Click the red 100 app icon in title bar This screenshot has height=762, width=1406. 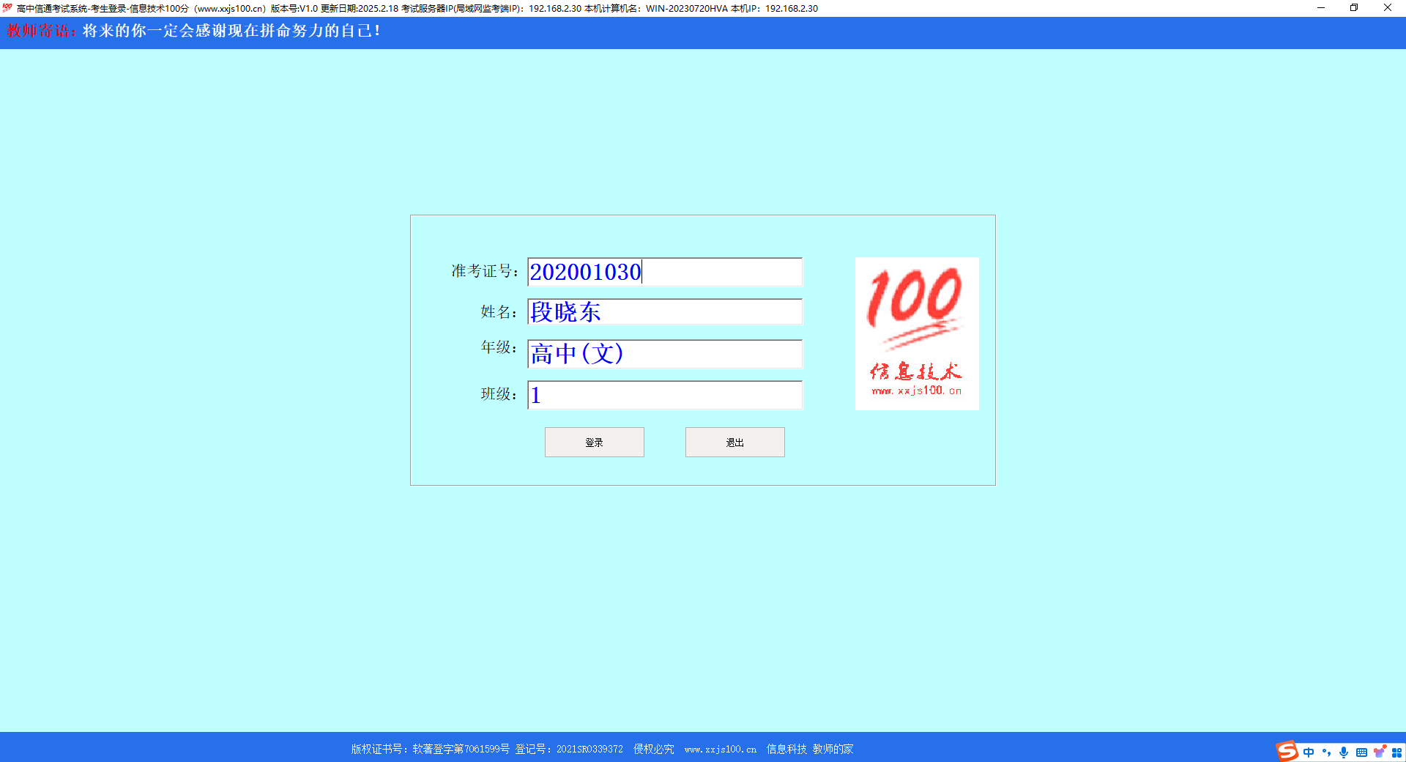tap(7, 8)
